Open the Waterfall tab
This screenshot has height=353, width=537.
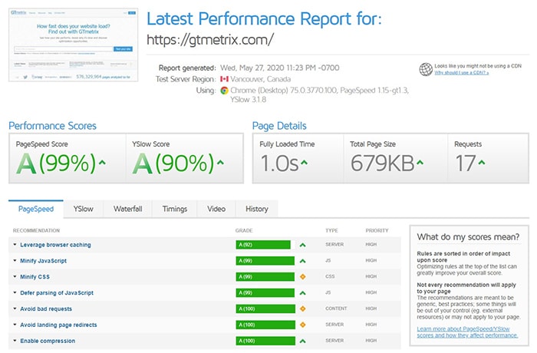128,209
